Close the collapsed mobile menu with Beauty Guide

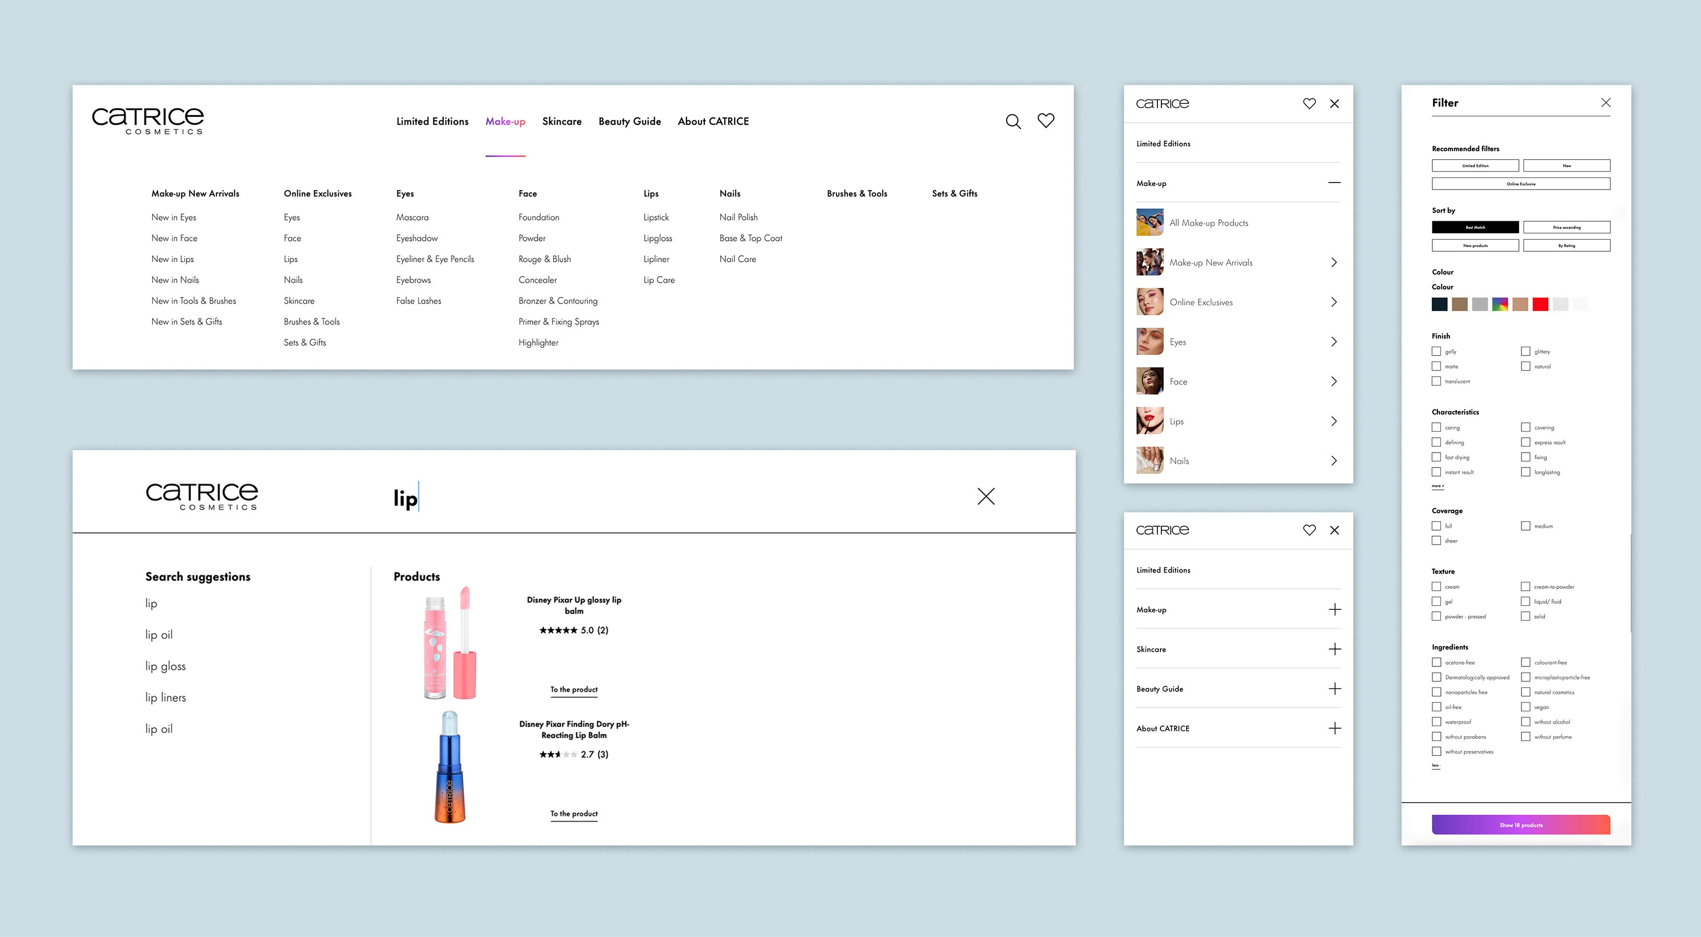pyautogui.click(x=1334, y=530)
